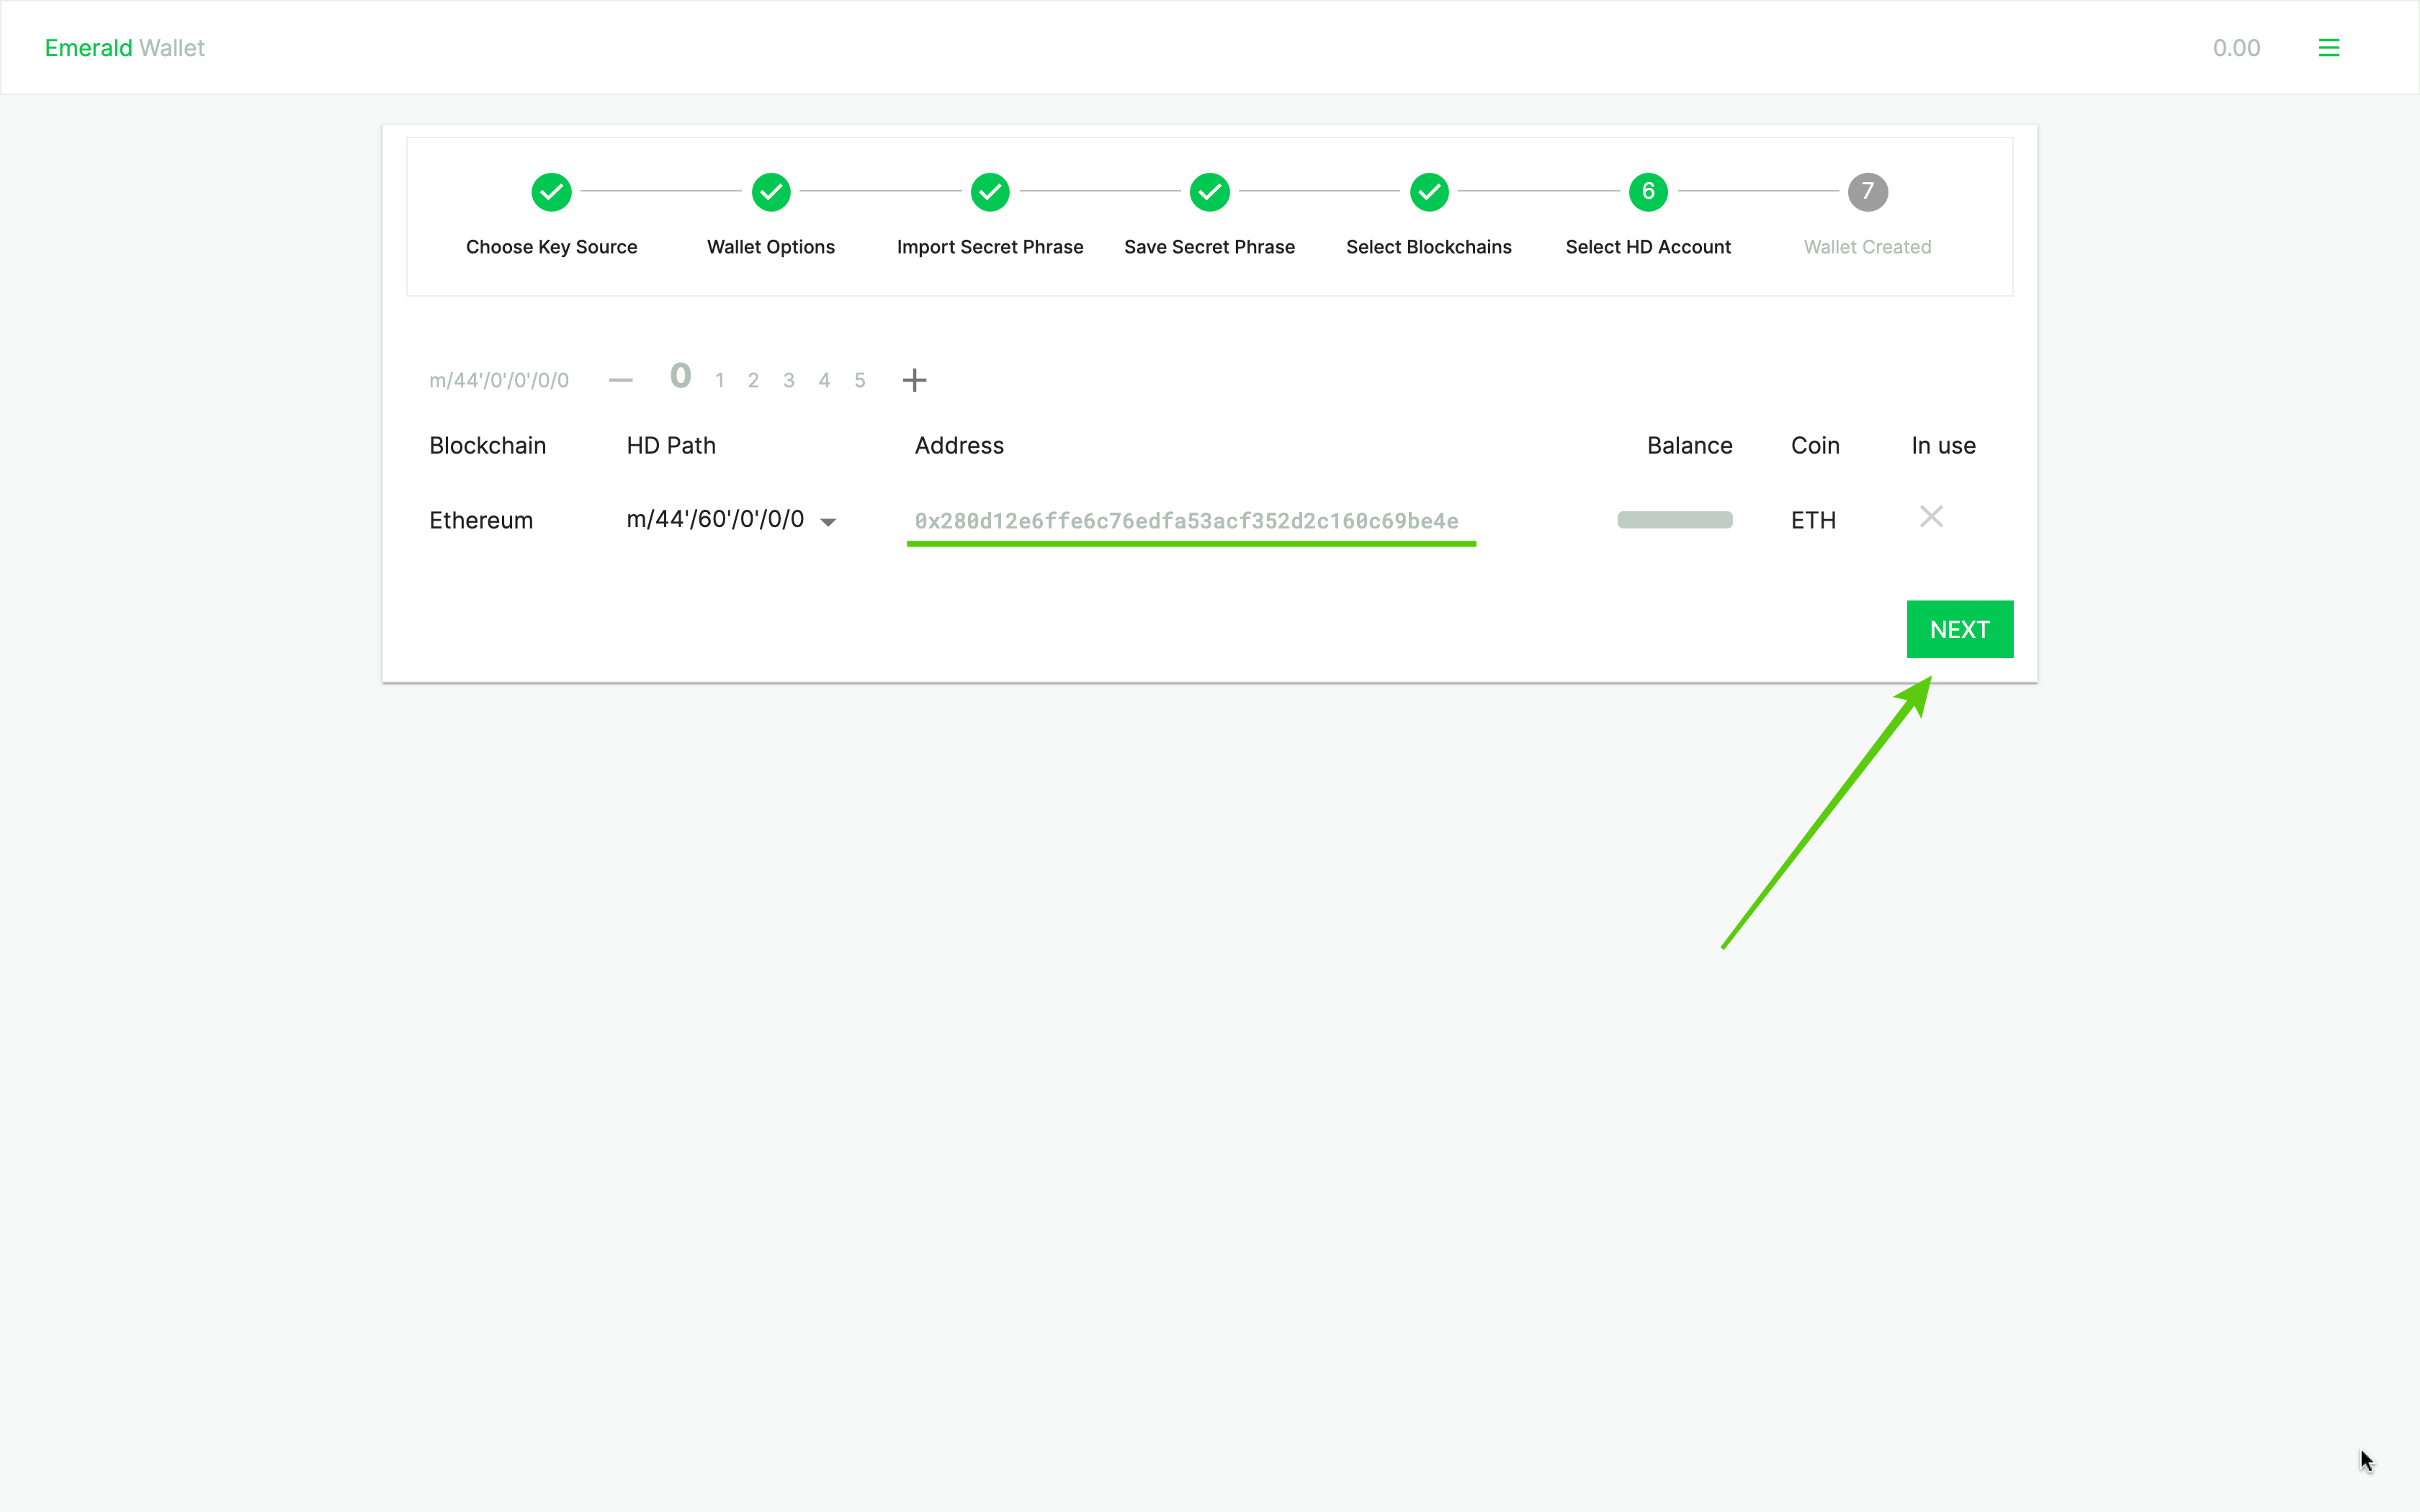Click the NEXT button to proceed

click(1958, 629)
